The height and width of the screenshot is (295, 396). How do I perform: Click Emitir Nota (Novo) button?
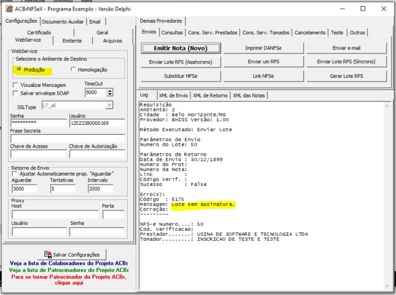pos(181,48)
